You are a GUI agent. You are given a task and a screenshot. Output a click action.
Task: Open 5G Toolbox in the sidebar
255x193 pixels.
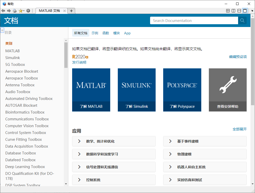point(15,65)
